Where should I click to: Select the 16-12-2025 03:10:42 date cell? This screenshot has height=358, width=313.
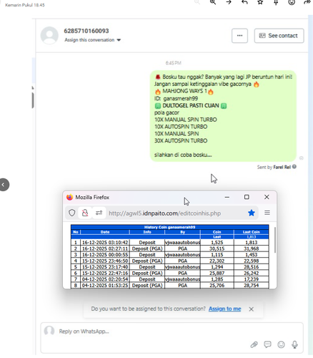coord(105,243)
